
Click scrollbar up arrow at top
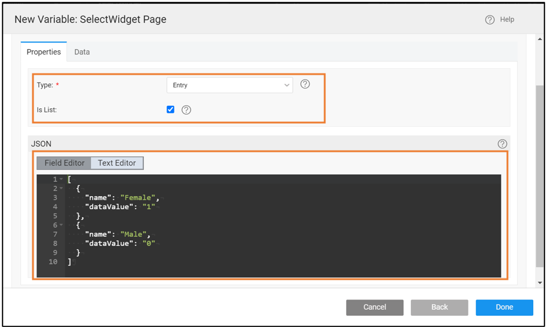[x=540, y=39]
